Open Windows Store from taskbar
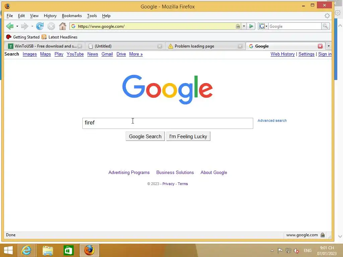The width and height of the screenshot is (343, 257). (x=68, y=250)
